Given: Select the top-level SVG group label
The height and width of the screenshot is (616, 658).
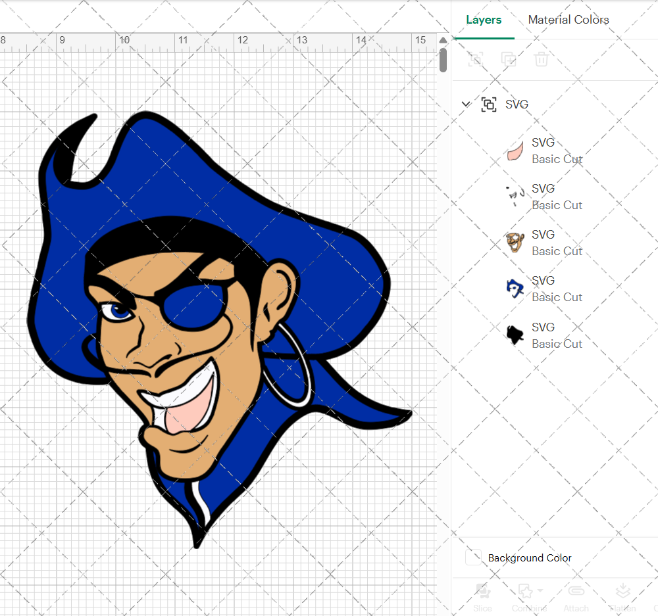Looking at the screenshot, I should (517, 104).
